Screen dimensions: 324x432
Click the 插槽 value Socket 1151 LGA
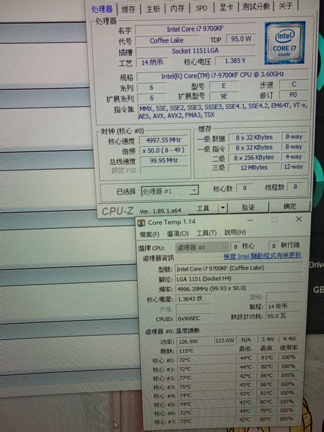(x=195, y=51)
